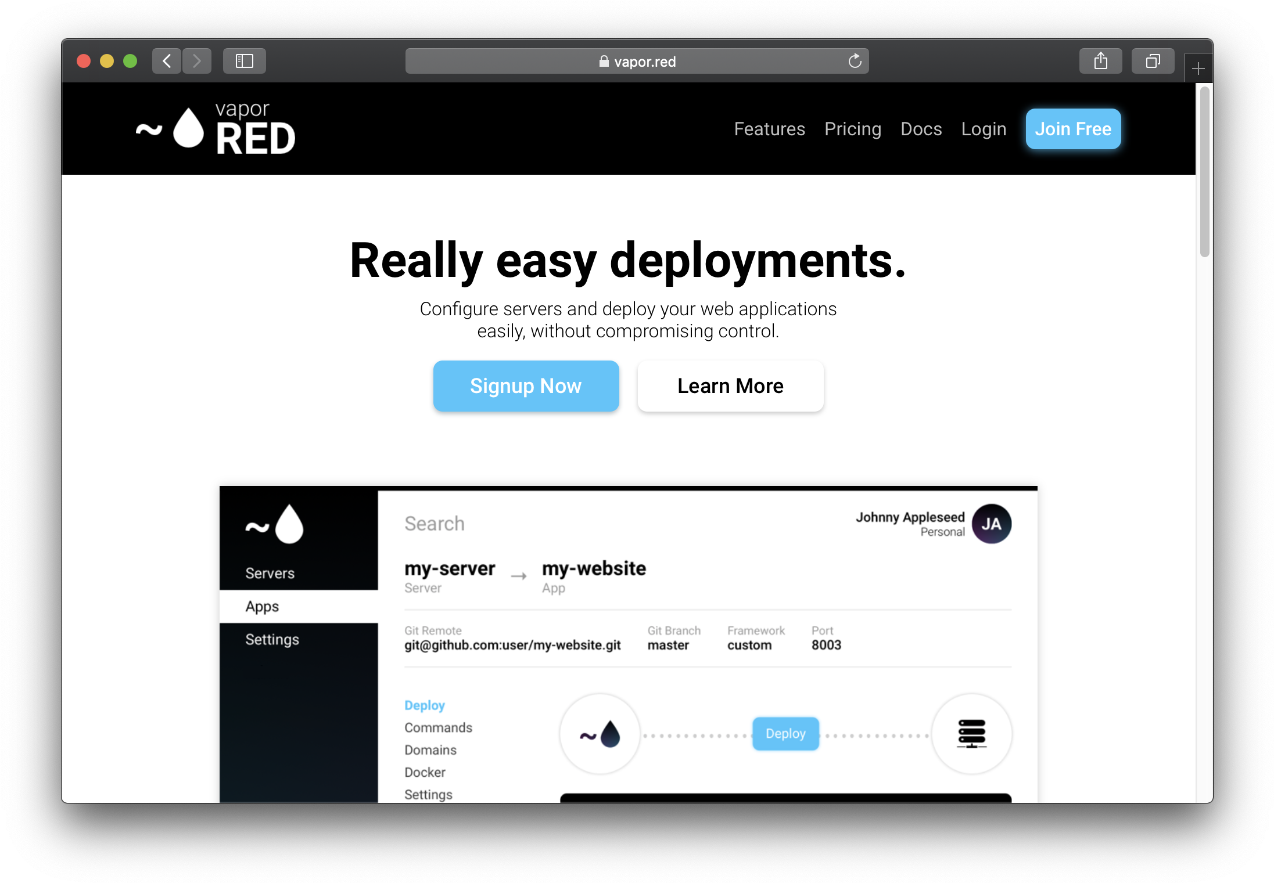Reload the page with the refresh icon
The height and width of the screenshot is (883, 1274).
(x=854, y=61)
